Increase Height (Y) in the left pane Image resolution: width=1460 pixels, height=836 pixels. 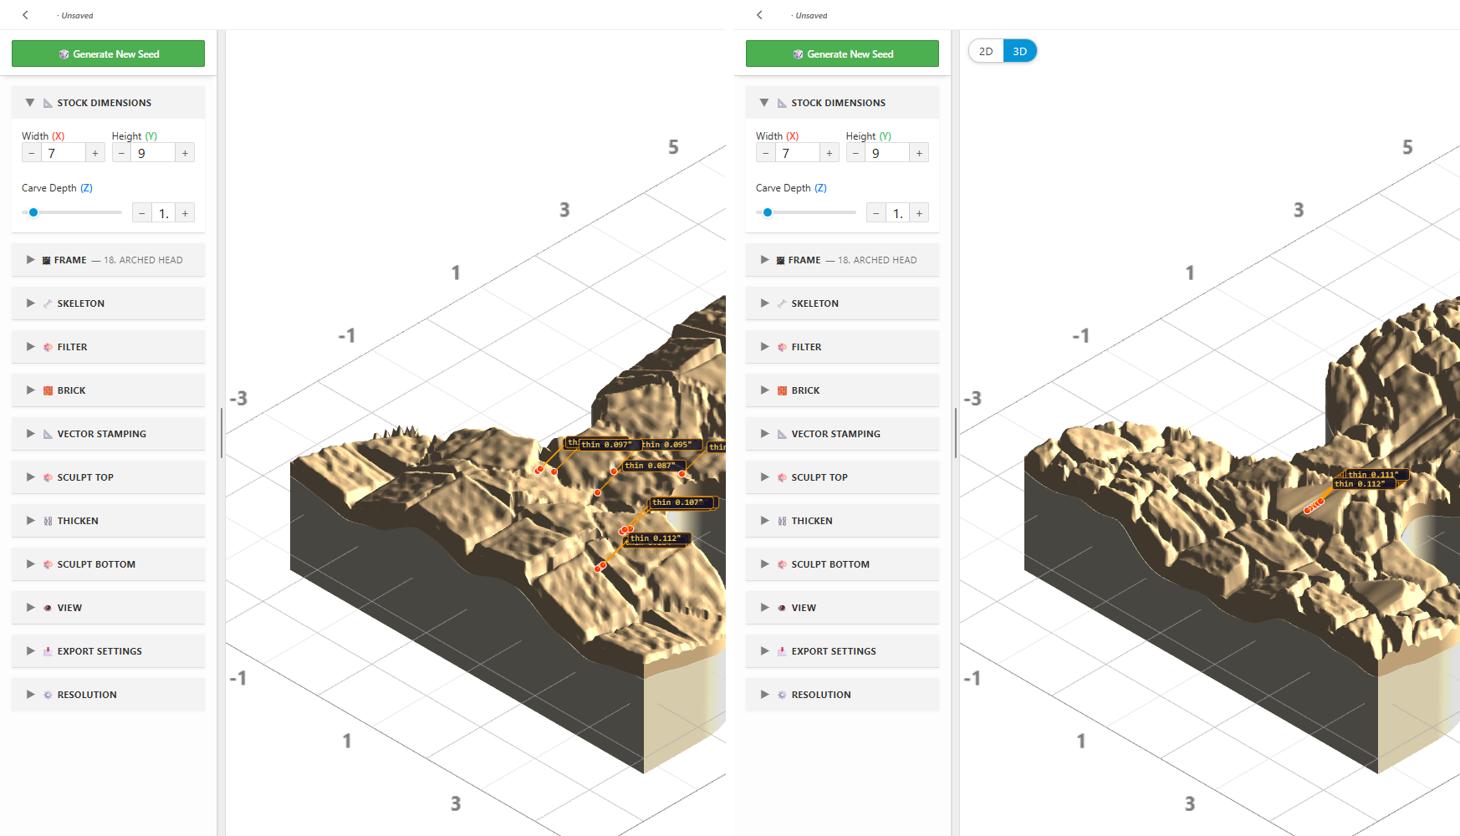[x=186, y=153]
